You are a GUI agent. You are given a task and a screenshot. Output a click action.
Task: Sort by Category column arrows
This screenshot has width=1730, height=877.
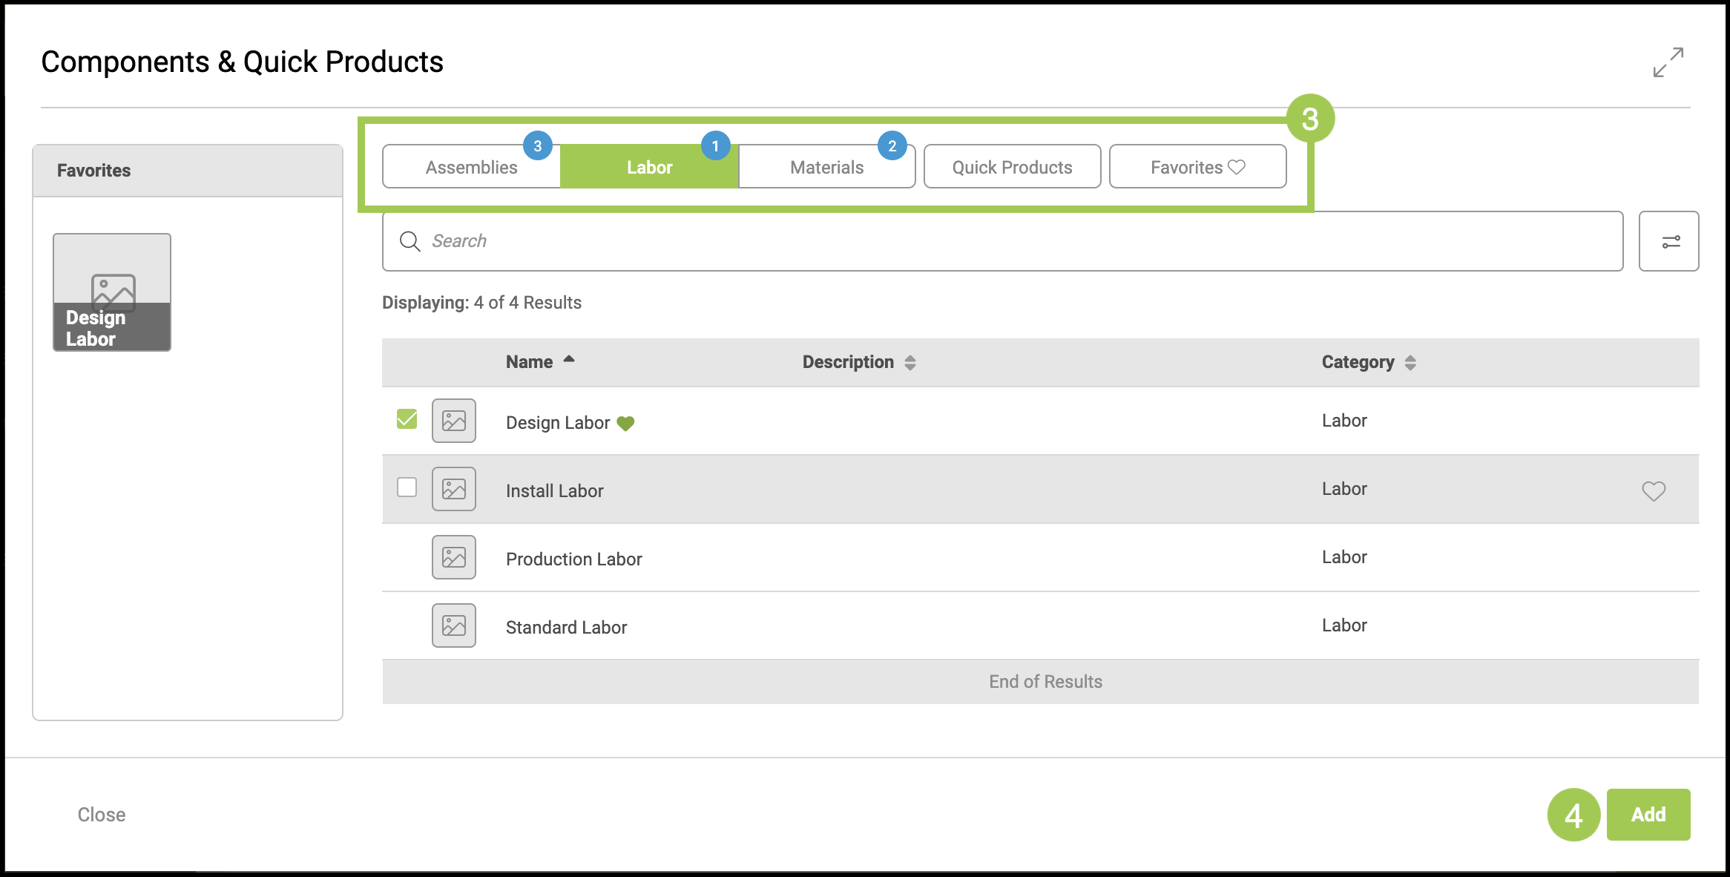coord(1410,362)
